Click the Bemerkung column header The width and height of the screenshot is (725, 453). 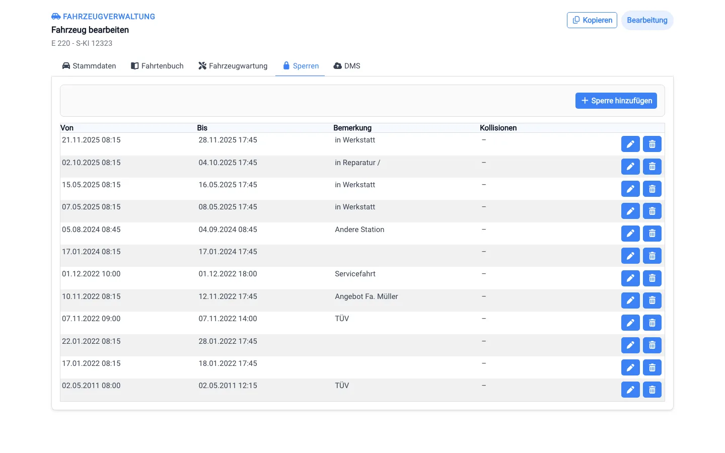tap(352, 128)
